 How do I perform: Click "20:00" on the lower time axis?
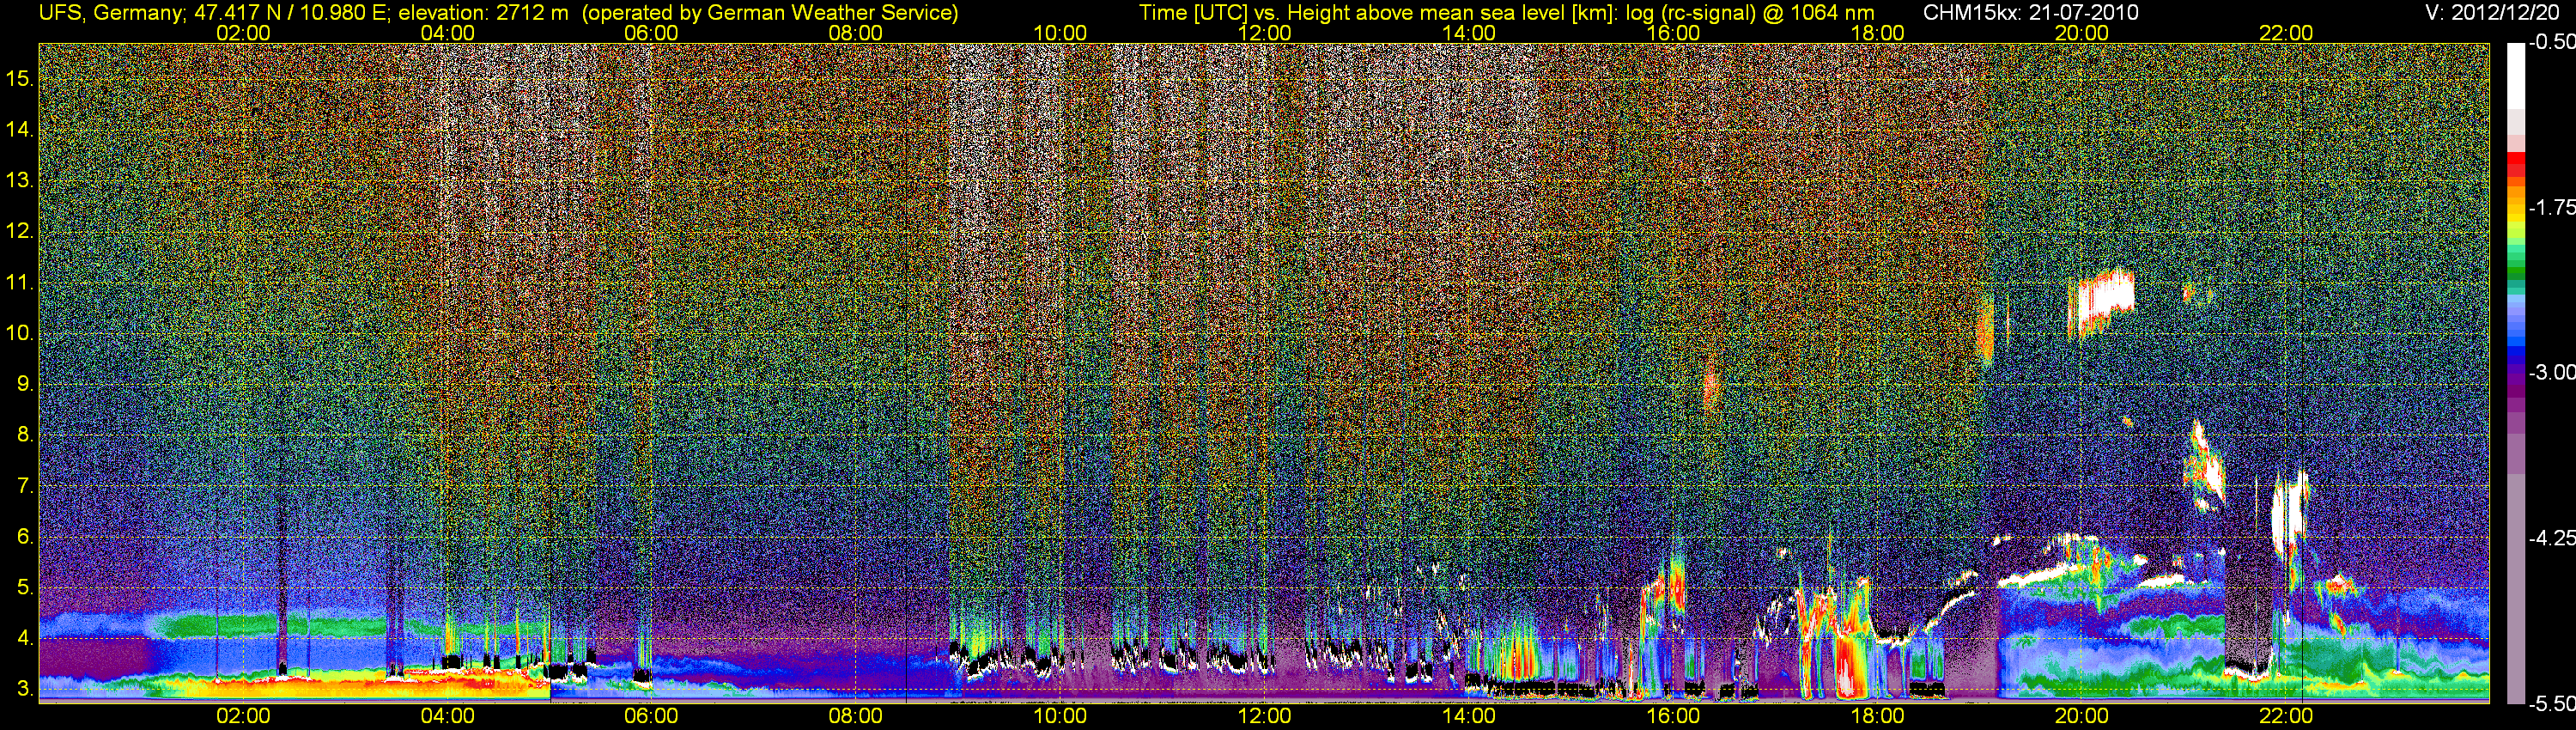tap(2082, 716)
